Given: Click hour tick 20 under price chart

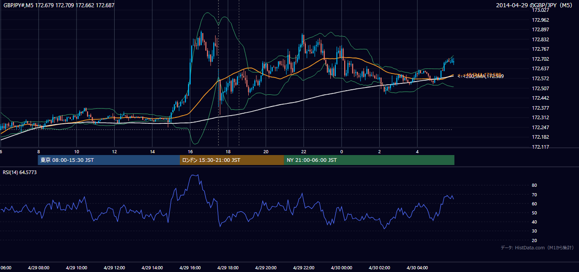Looking at the screenshot, I should point(265,152).
